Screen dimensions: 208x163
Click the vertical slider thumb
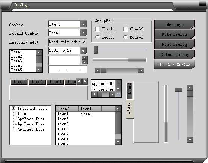pos(178,90)
